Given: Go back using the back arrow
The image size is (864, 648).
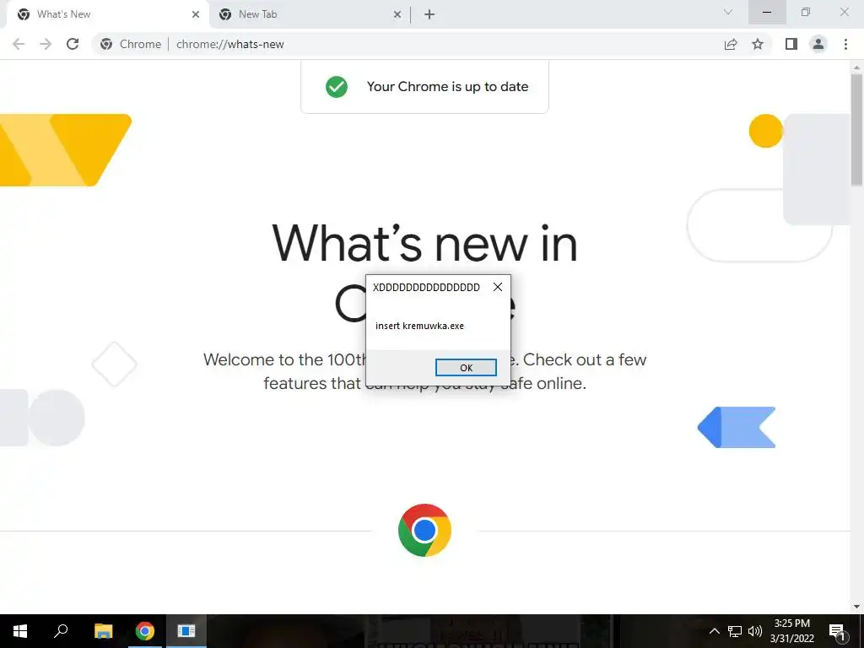Looking at the screenshot, I should 19,44.
